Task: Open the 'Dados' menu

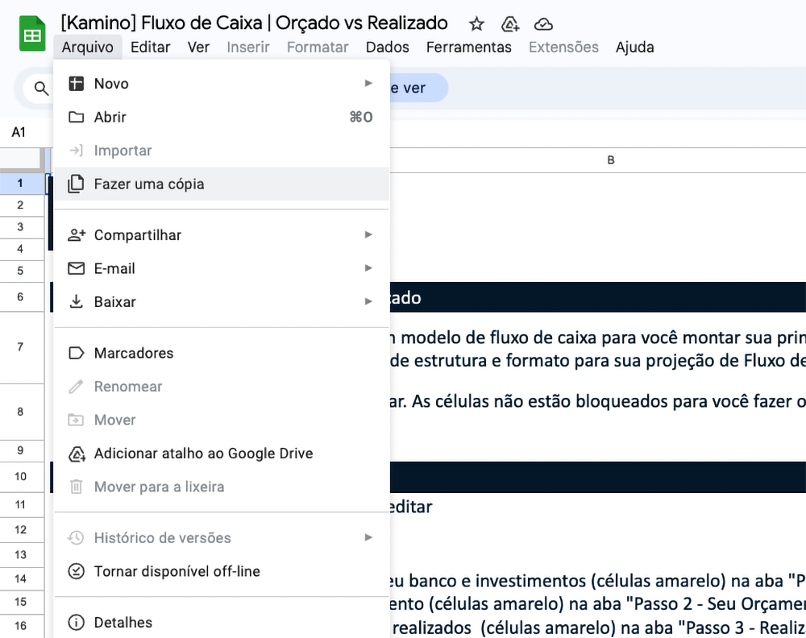Action: click(x=387, y=47)
